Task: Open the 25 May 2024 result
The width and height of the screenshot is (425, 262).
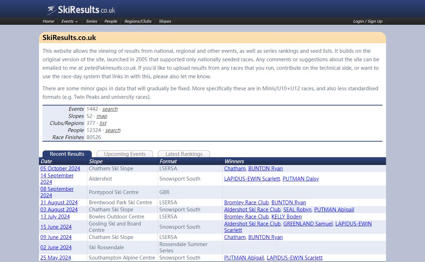Action: 56,258
